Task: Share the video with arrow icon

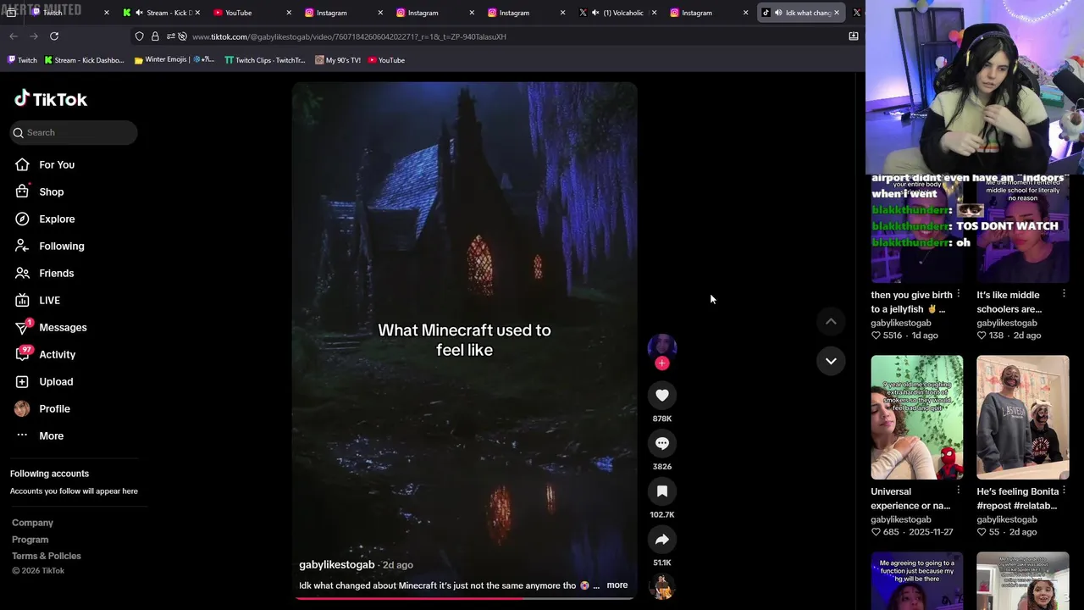Action: pos(662,540)
